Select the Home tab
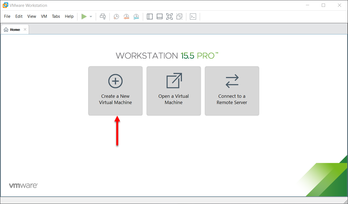This screenshot has width=348, height=204. 15,29
